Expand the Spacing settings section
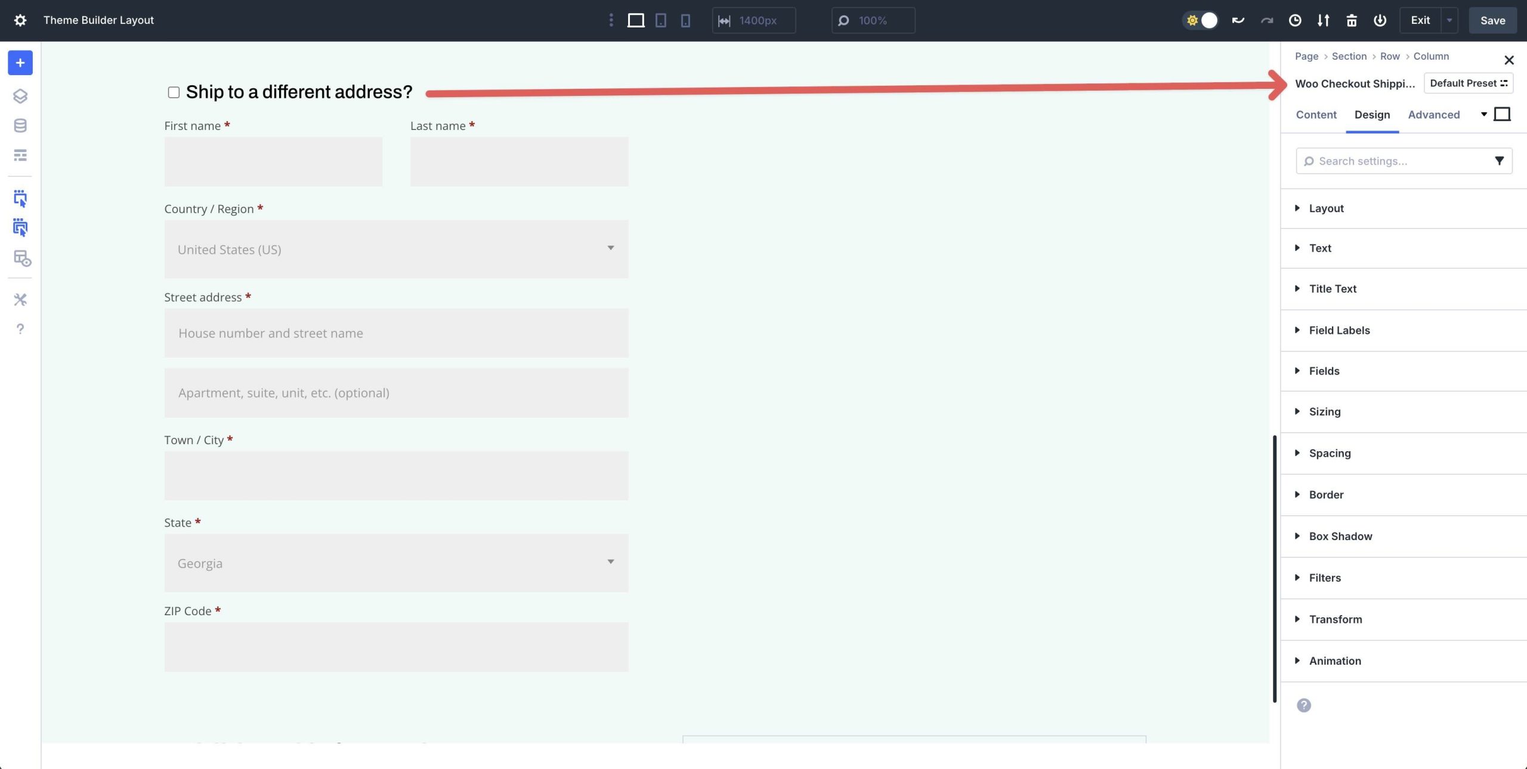 [1329, 453]
